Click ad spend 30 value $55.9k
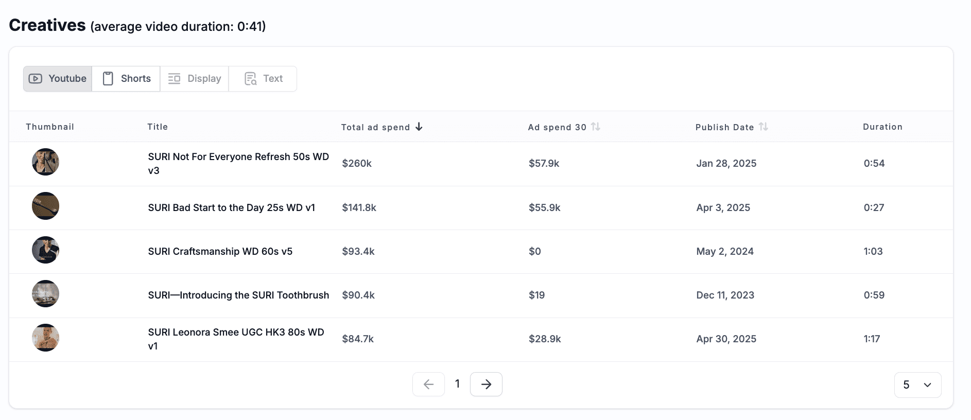 pos(545,207)
